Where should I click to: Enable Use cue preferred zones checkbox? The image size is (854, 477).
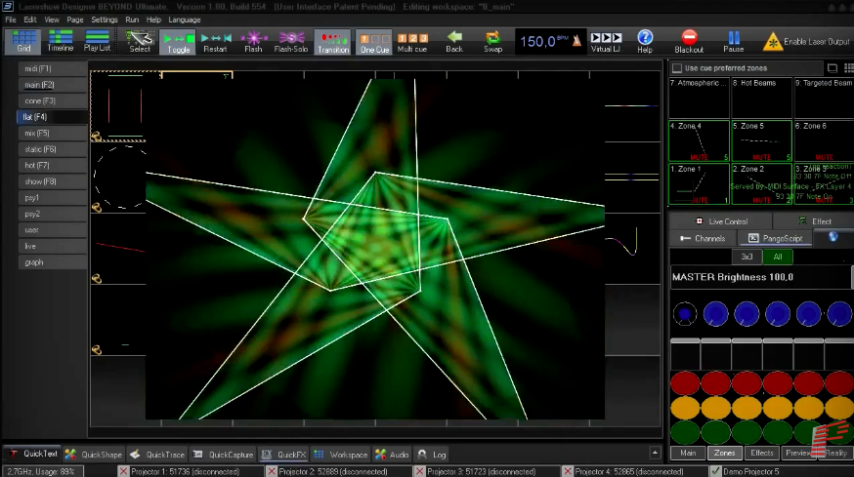click(677, 68)
